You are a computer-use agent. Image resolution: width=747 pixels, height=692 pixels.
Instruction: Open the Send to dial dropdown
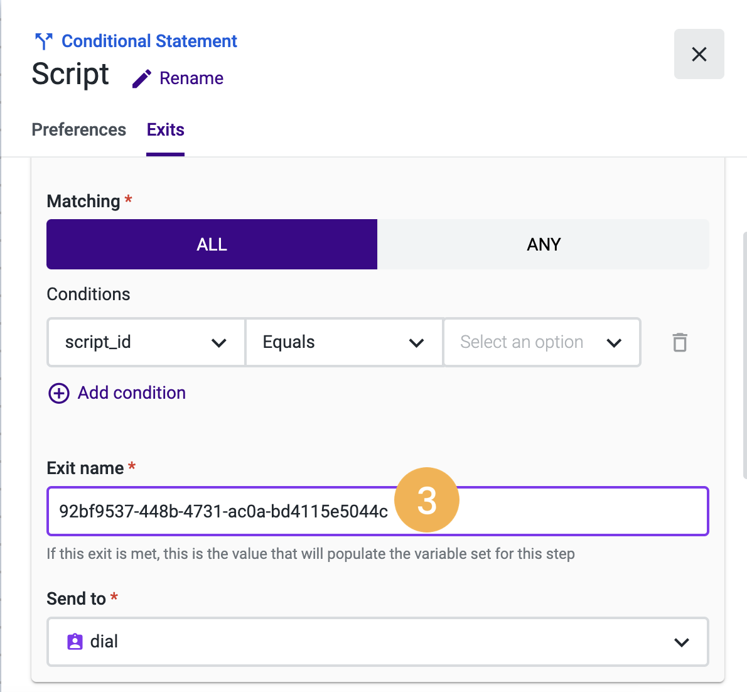point(378,642)
